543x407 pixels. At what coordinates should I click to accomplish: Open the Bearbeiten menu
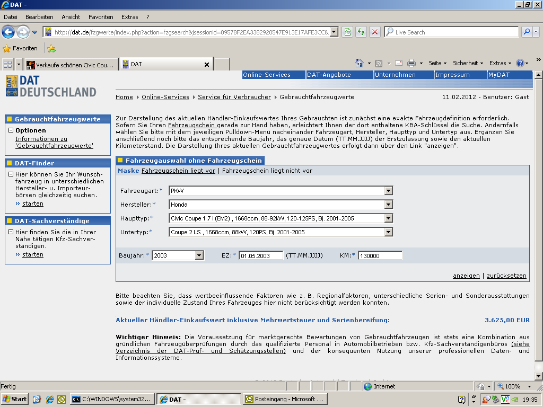click(39, 17)
